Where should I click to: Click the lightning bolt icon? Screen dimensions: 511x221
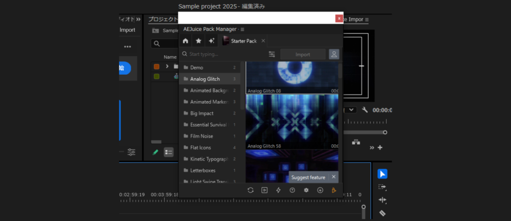click(x=278, y=190)
